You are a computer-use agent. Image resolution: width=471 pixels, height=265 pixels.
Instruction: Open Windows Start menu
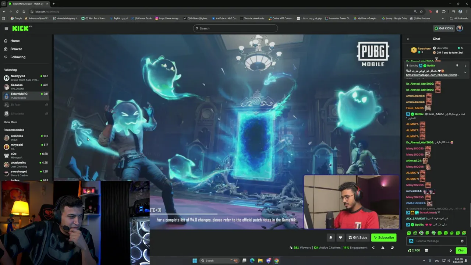click(x=195, y=261)
